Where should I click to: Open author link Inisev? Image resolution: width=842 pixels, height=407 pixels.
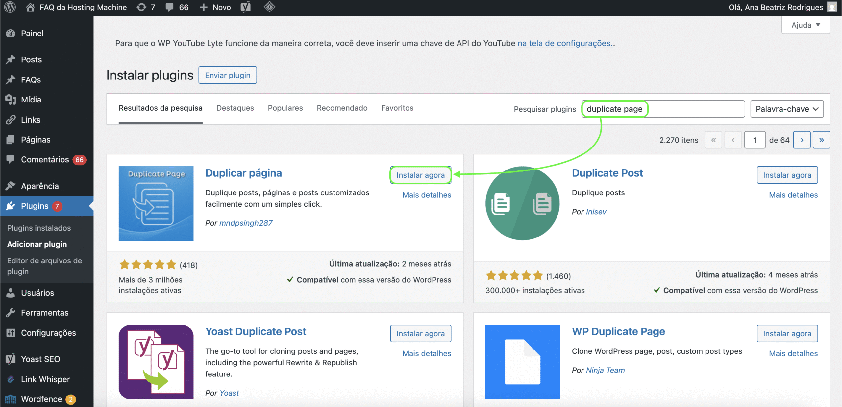596,212
